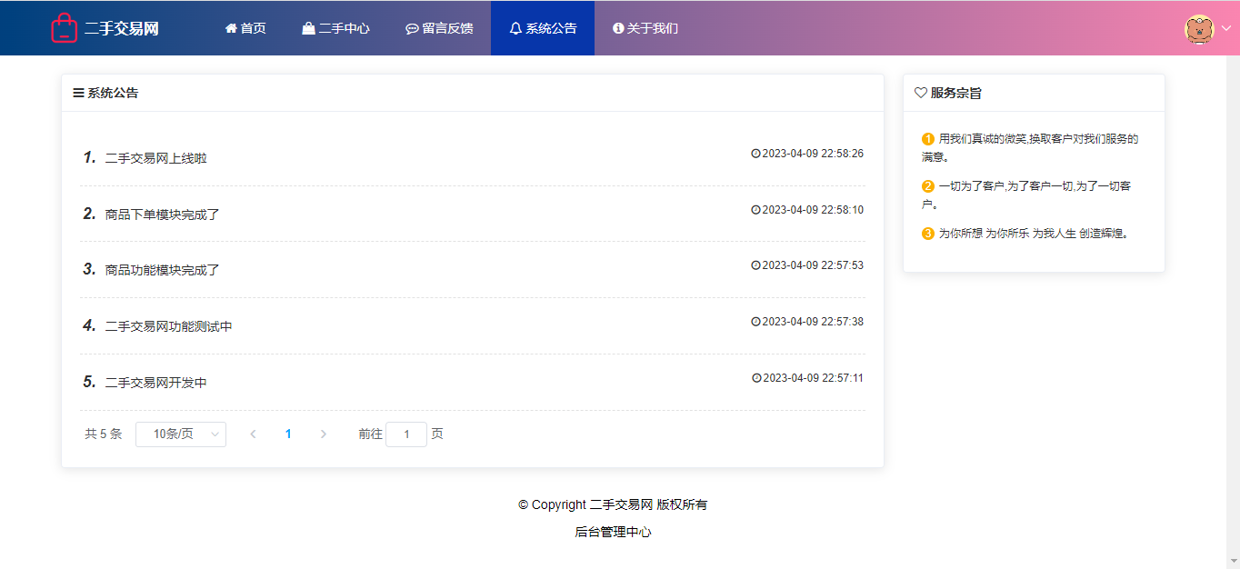
Task: Click the list icon beside 系统公告 heading
Action: coord(78,93)
